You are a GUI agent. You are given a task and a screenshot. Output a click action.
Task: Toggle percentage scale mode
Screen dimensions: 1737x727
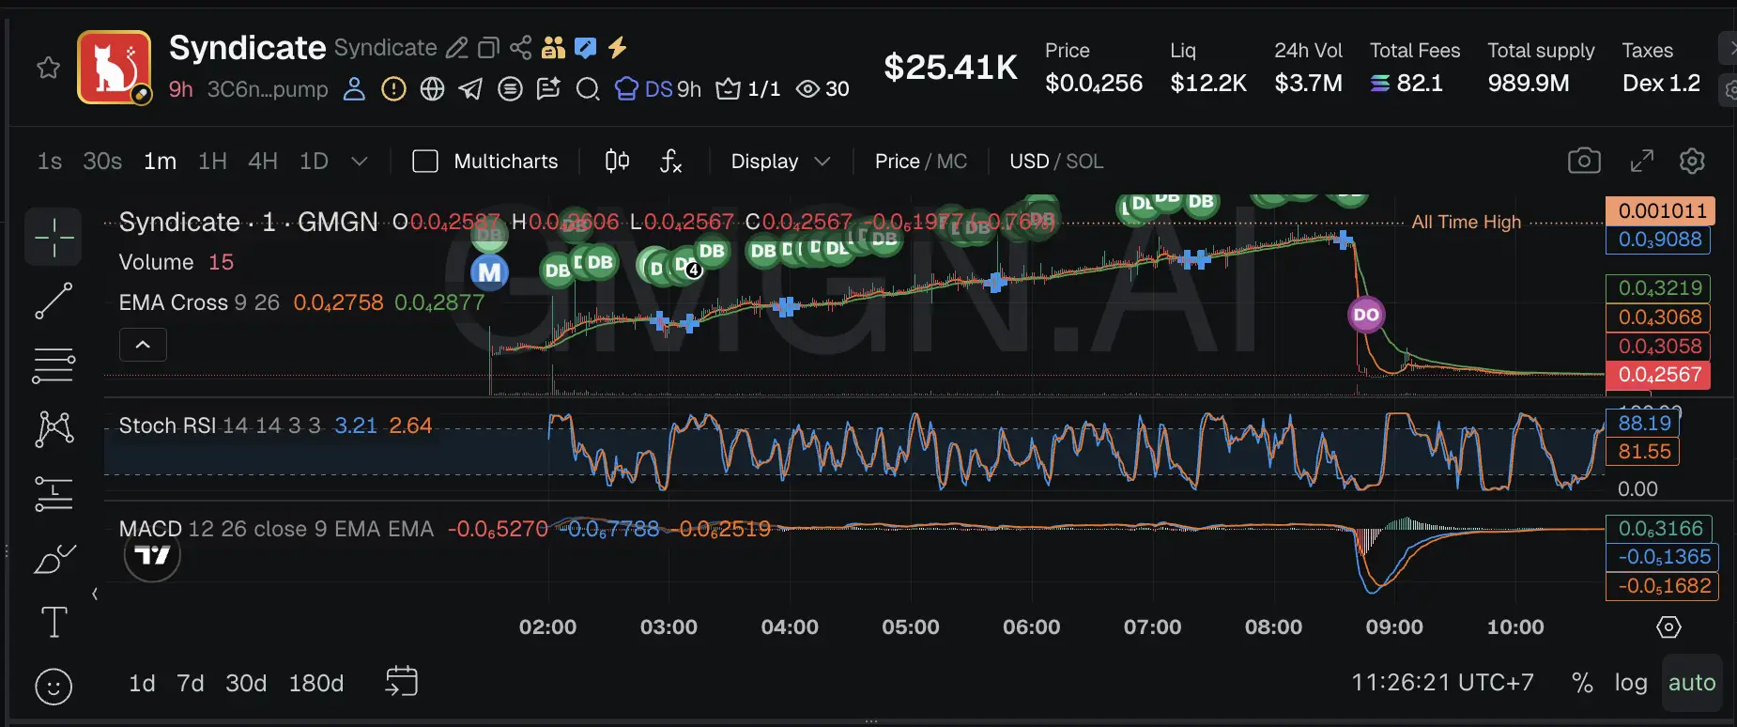[1582, 683]
